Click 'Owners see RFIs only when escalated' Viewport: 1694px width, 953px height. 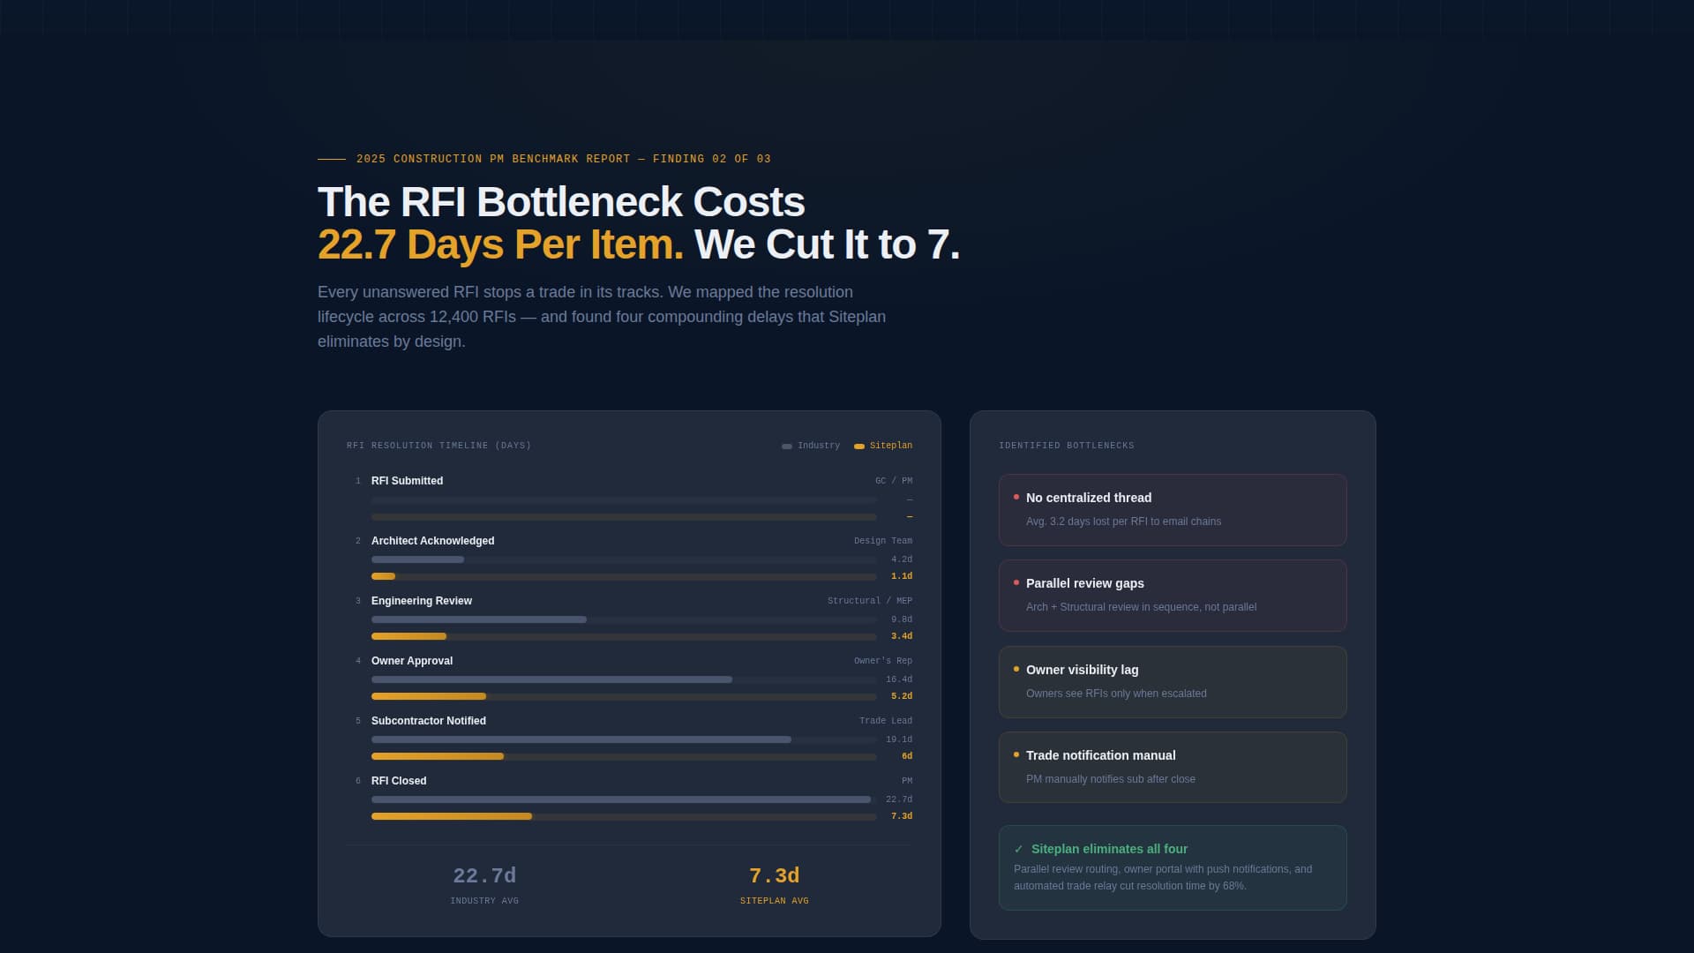click(1116, 694)
